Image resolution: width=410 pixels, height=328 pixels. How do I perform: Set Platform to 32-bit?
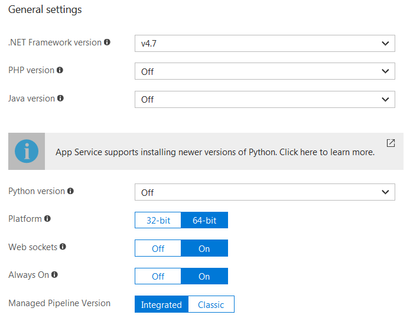[158, 220]
